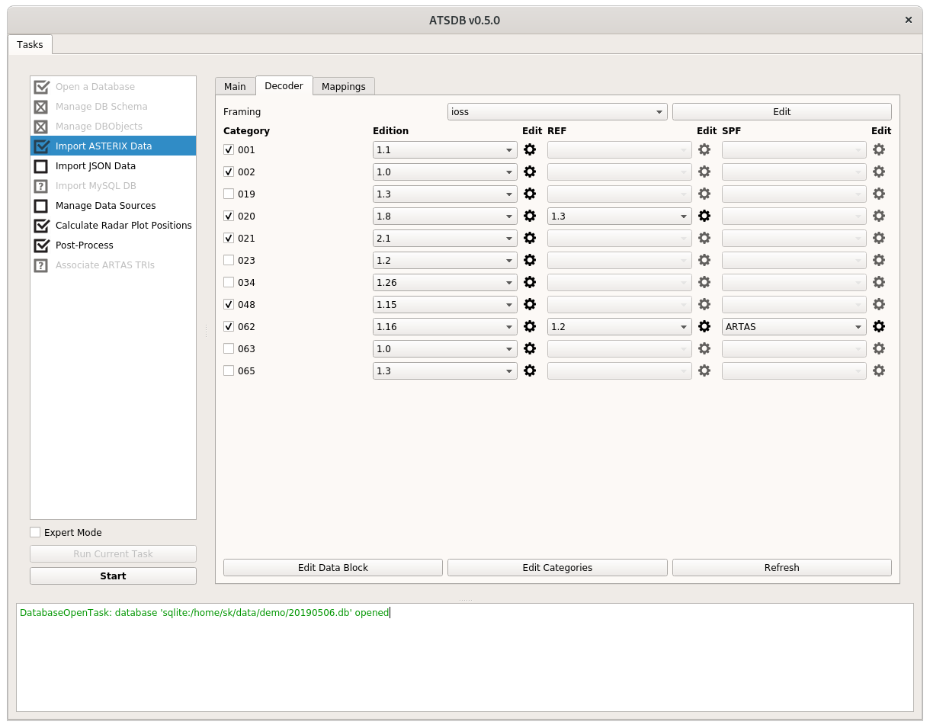Viewport: 930px width, 728px height.
Task: Click the Manage Data Sources task box icon
Action: coord(41,206)
